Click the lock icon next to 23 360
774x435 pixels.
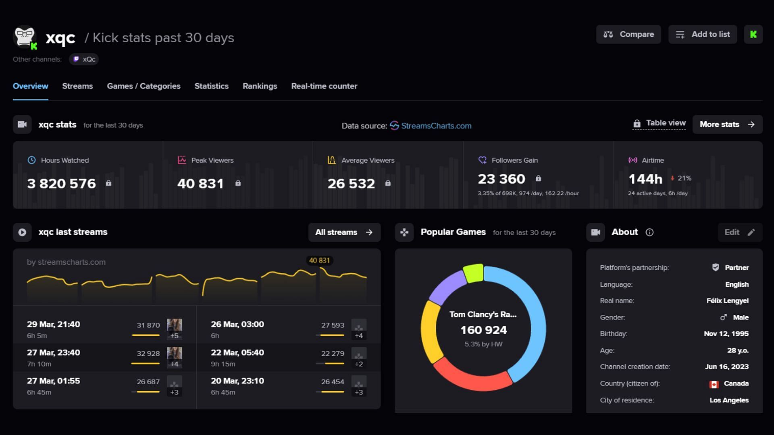(538, 178)
